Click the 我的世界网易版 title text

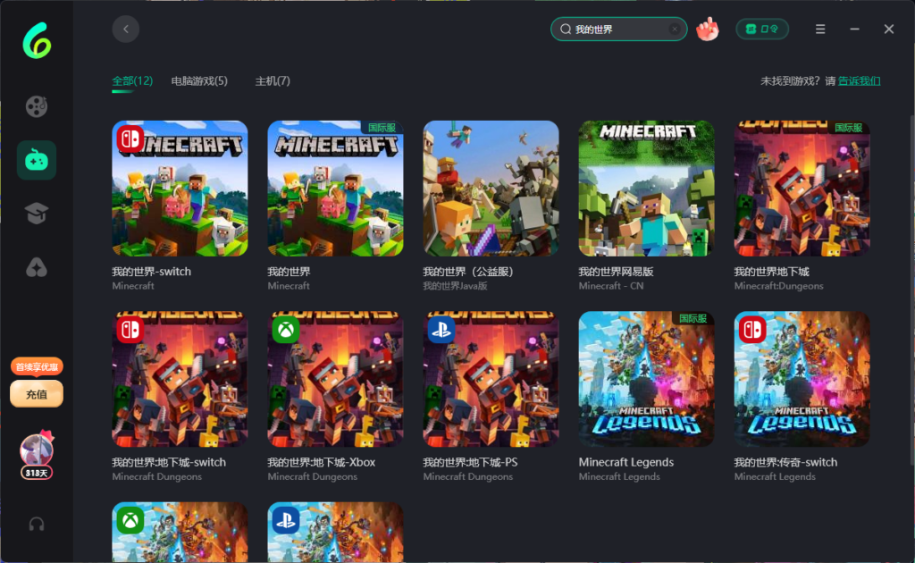click(x=616, y=272)
